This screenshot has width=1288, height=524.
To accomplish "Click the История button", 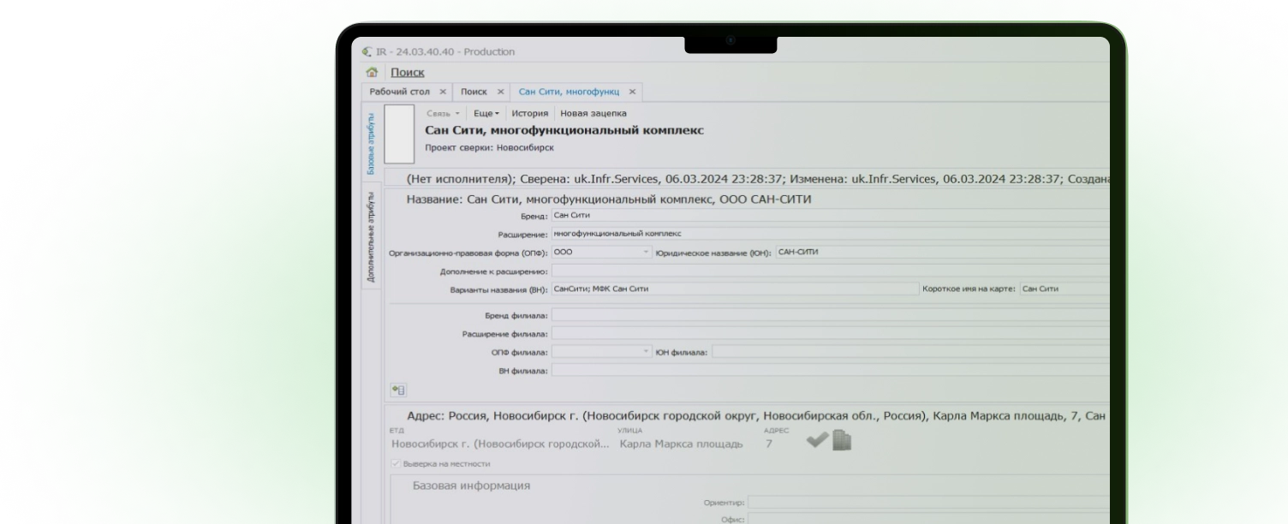I will point(529,113).
